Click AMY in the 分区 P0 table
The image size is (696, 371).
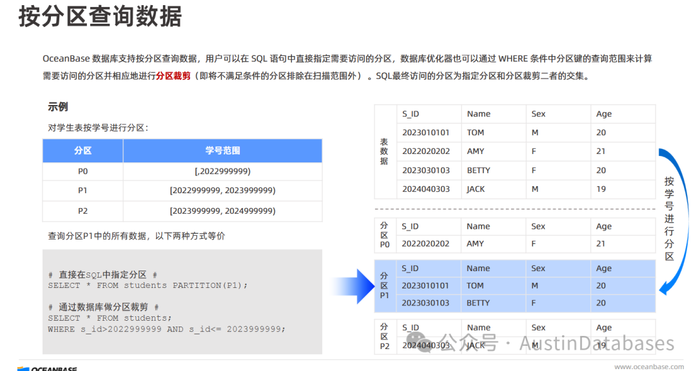475,243
